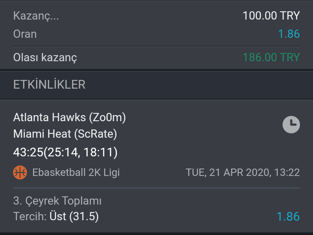Click the divider line above 3. Çeyrek Toplamı

[156, 188]
